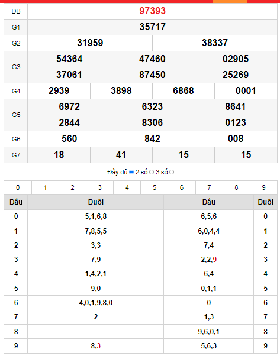The width and height of the screenshot is (280, 356).
Task: Click digit filter tab 7
Action: tap(209, 187)
